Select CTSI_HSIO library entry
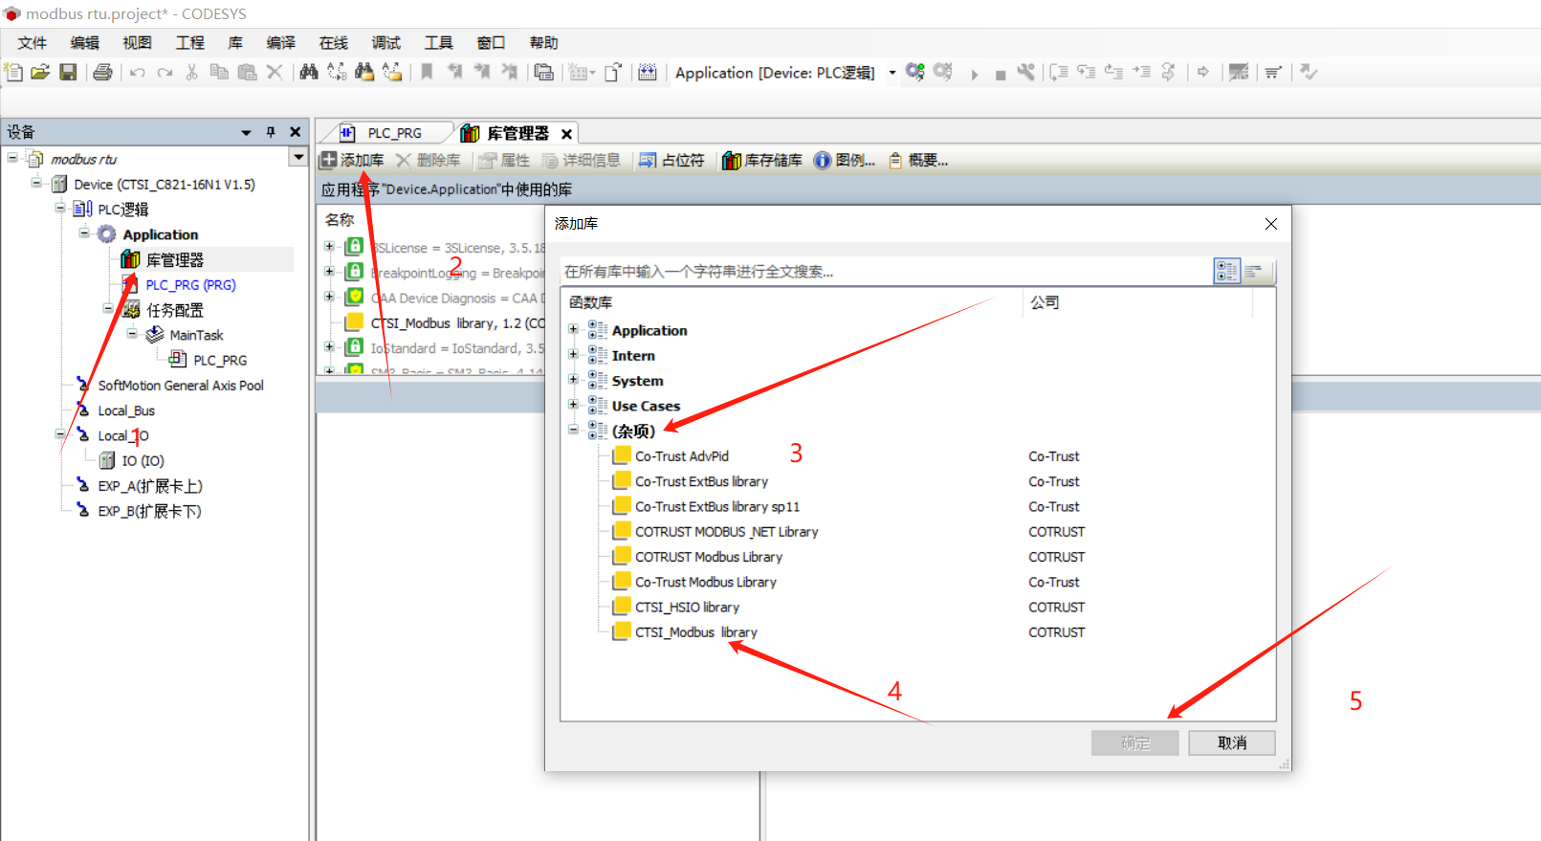 click(x=687, y=608)
